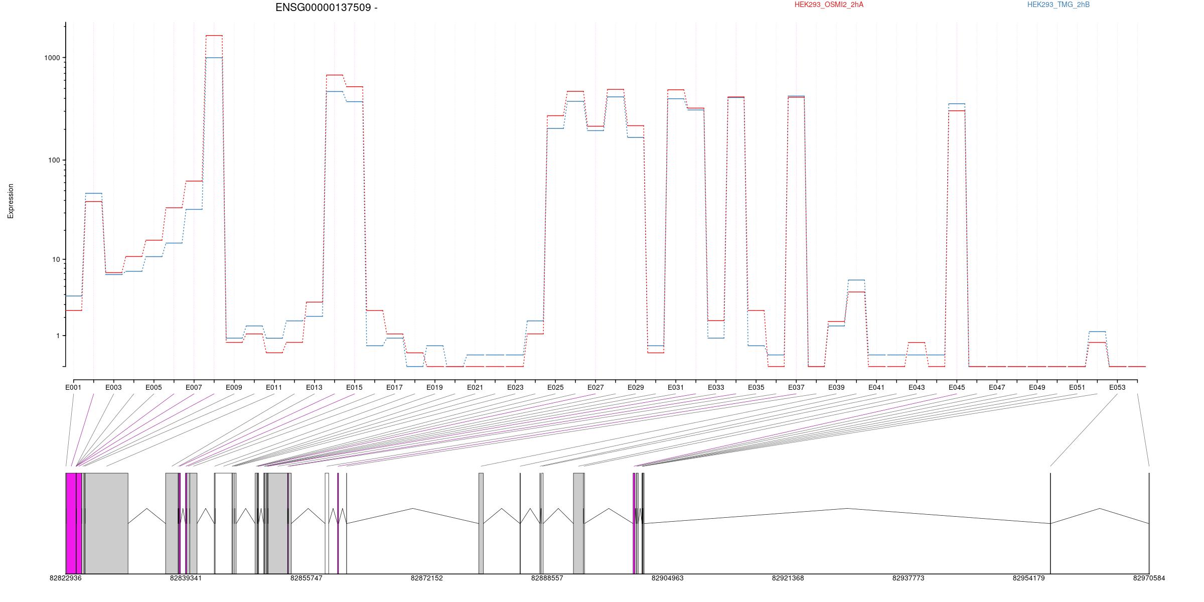The width and height of the screenshot is (1204, 602).
Task: Click the gray exon block above 82855747
Action: 278,523
